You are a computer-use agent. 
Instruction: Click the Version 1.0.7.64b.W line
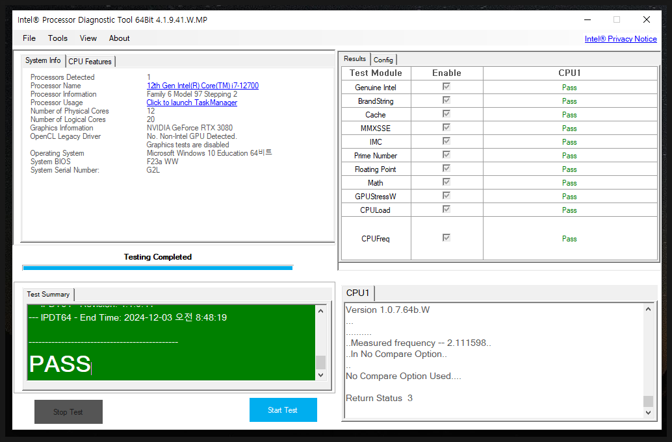coord(387,310)
